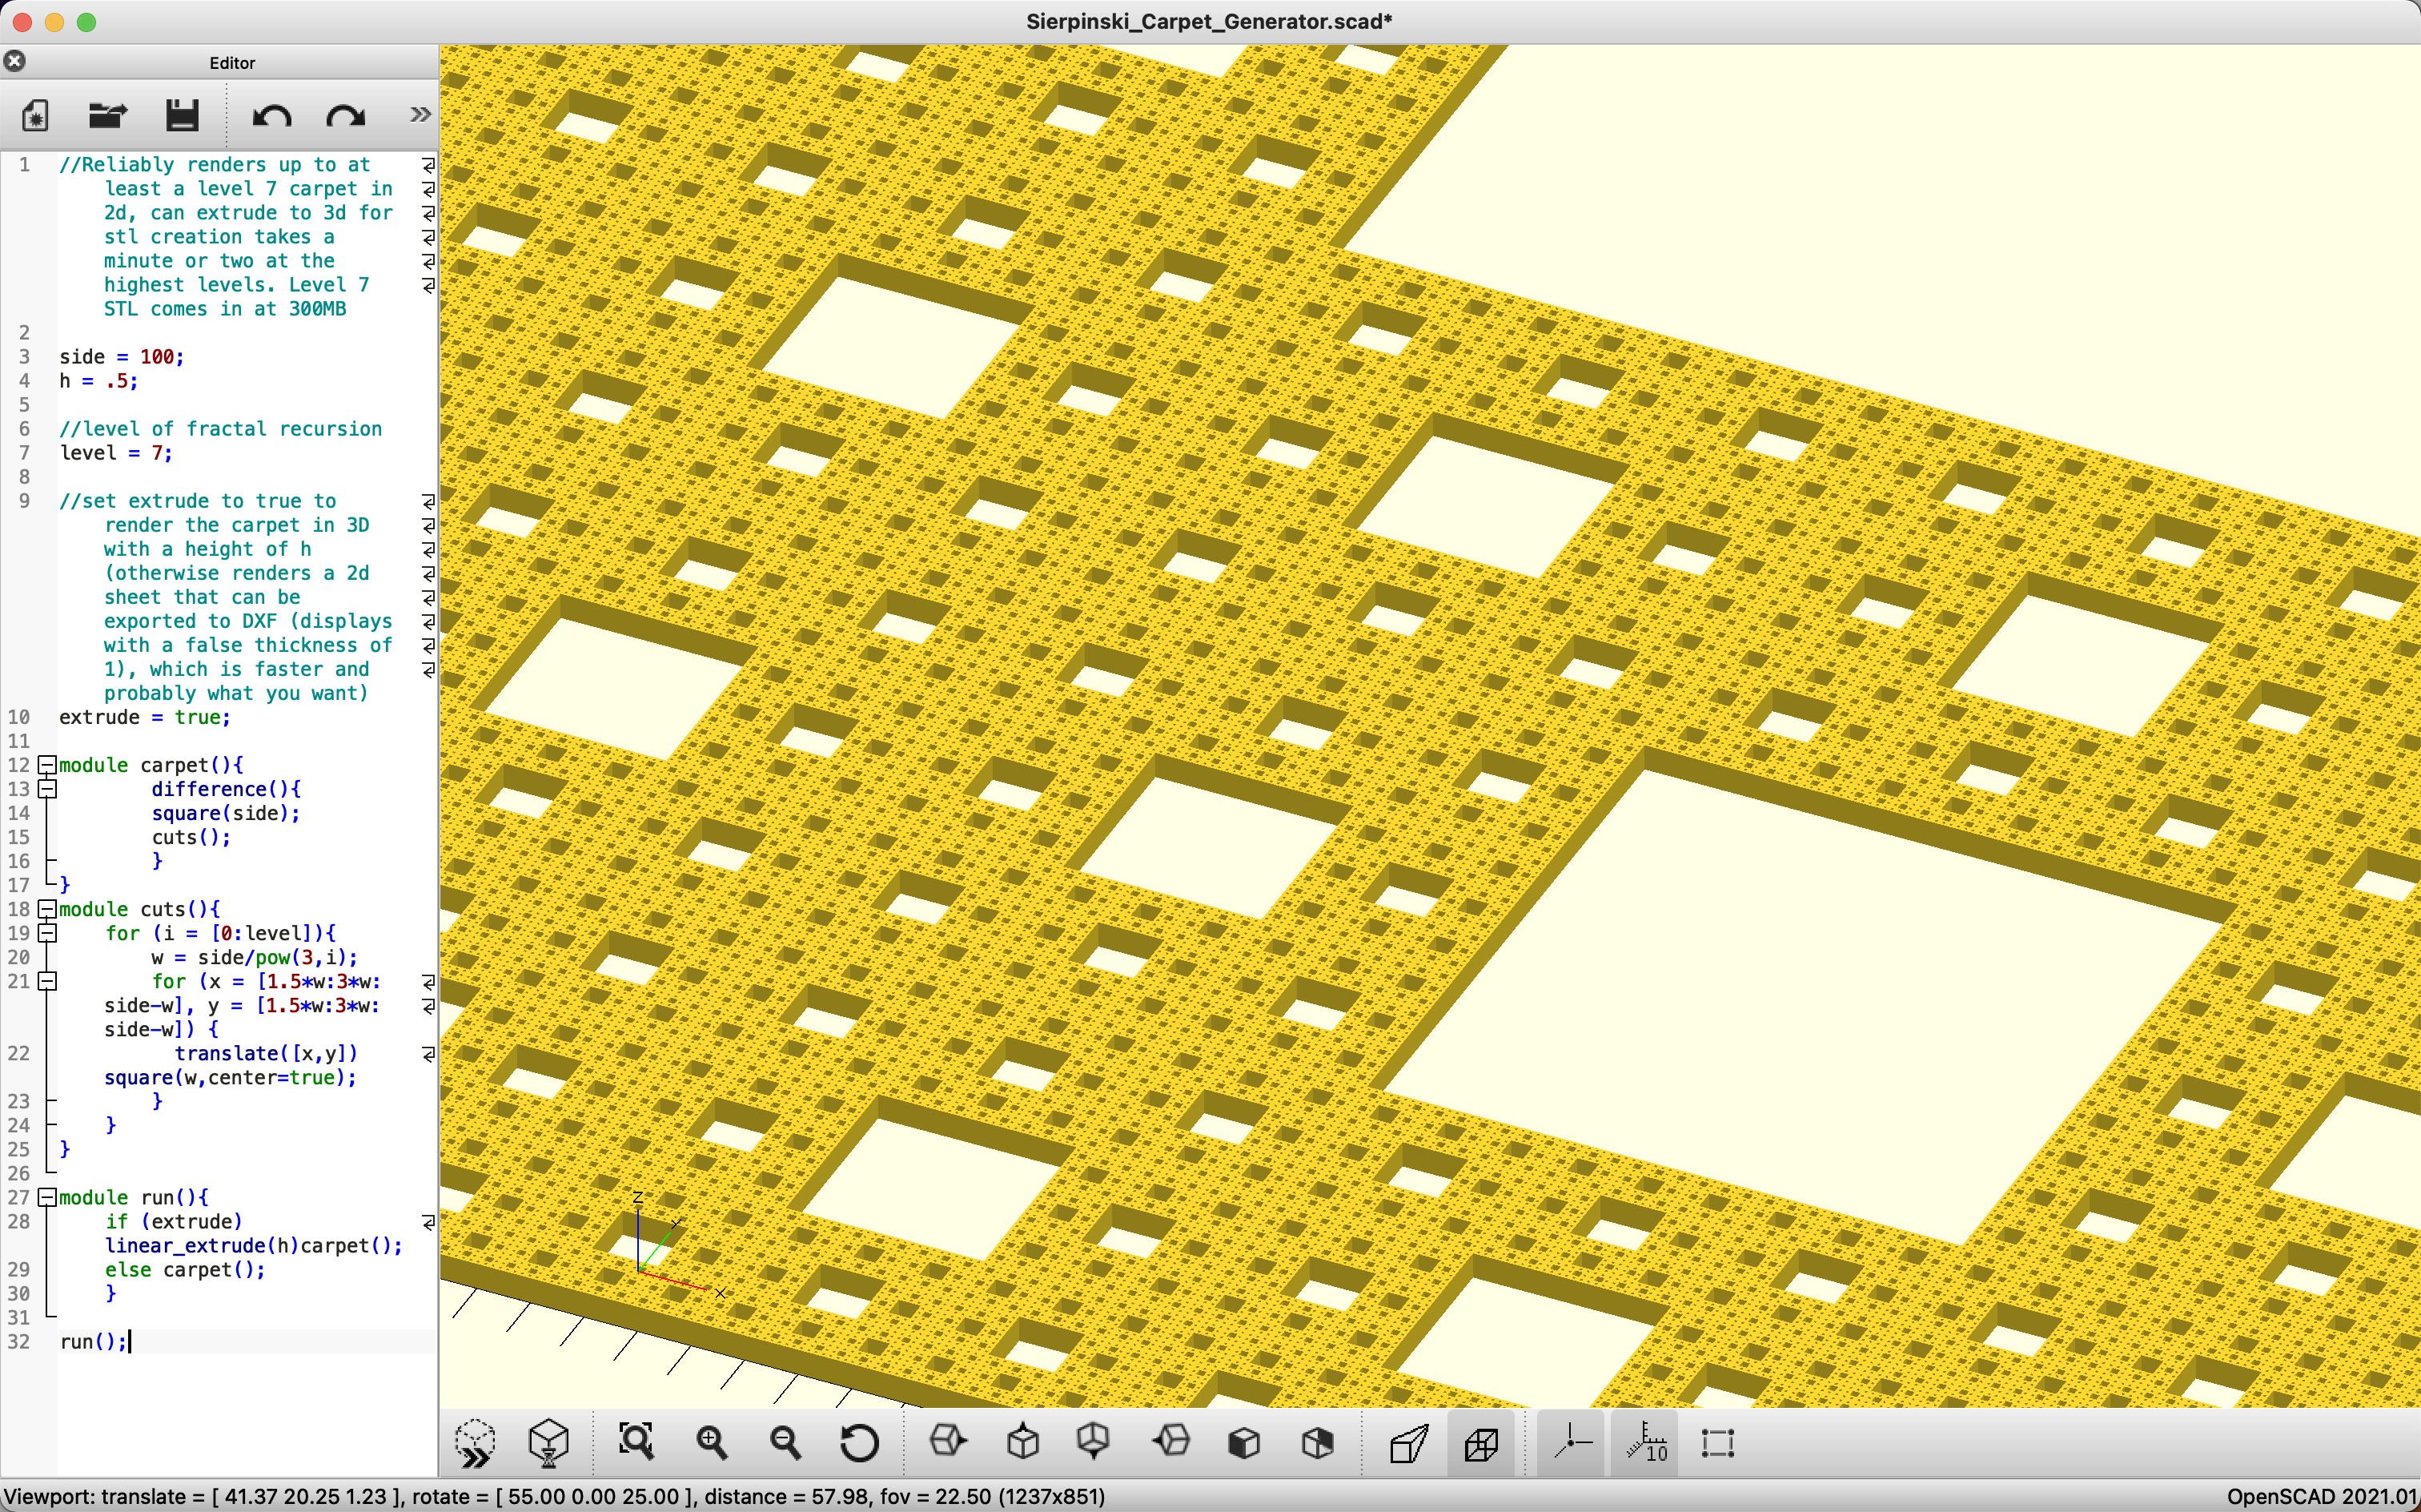This screenshot has width=2421, height=1512.
Task: Save the file using the floppy icon
Action: click(x=182, y=116)
